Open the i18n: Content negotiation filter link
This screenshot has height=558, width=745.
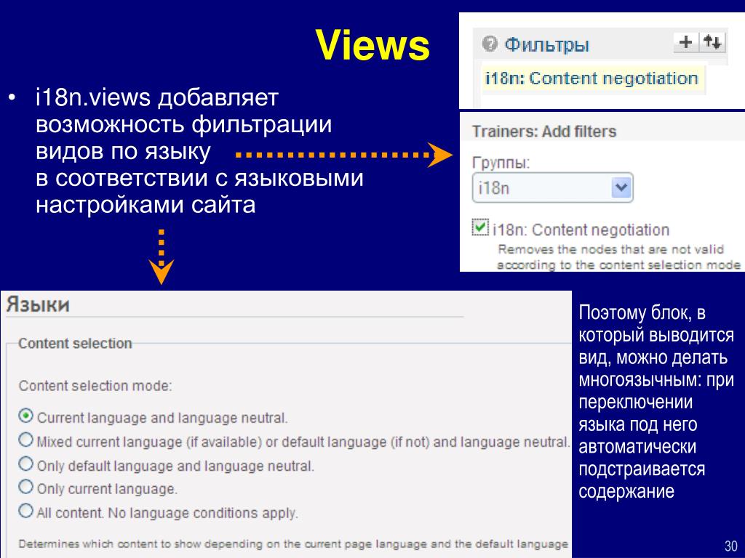tap(591, 78)
